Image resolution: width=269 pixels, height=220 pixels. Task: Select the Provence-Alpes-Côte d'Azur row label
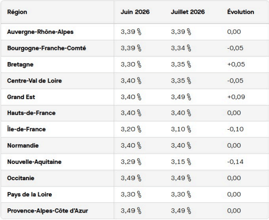48,211
